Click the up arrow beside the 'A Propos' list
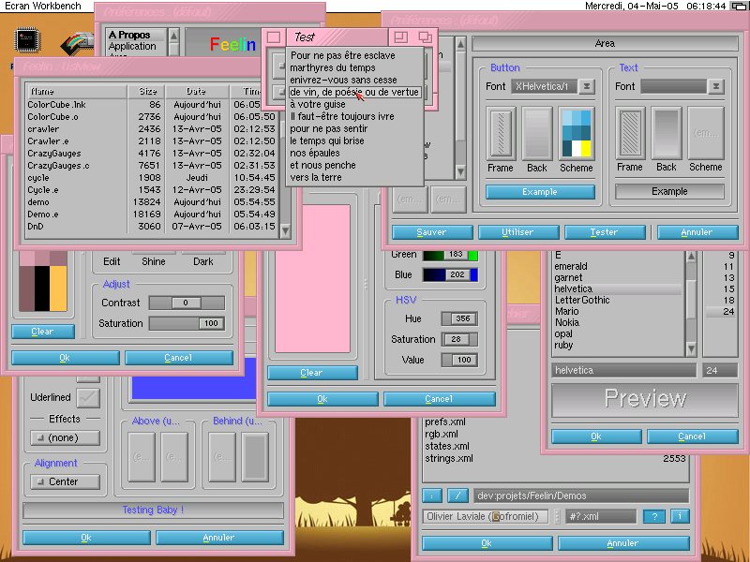This screenshot has height=562, width=750. (173, 36)
